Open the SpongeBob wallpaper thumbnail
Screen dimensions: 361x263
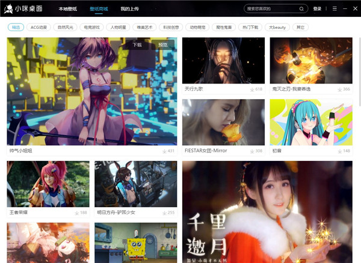coord(136,243)
